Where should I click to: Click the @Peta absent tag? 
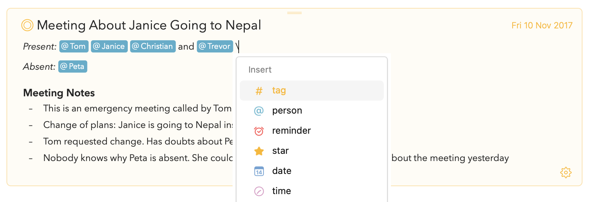pyautogui.click(x=73, y=66)
